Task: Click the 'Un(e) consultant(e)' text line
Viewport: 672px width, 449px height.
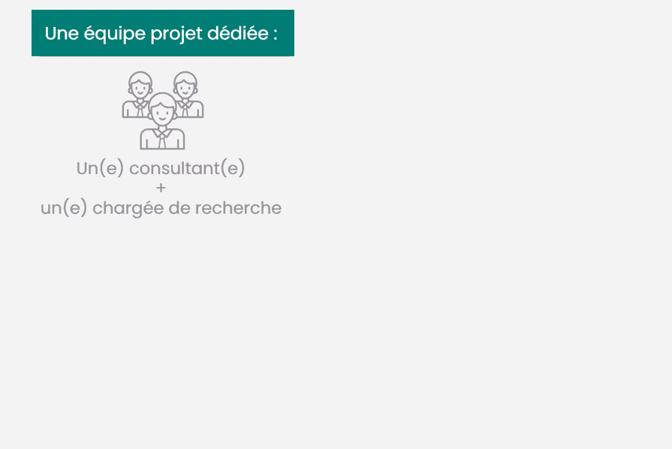Action: (x=161, y=168)
